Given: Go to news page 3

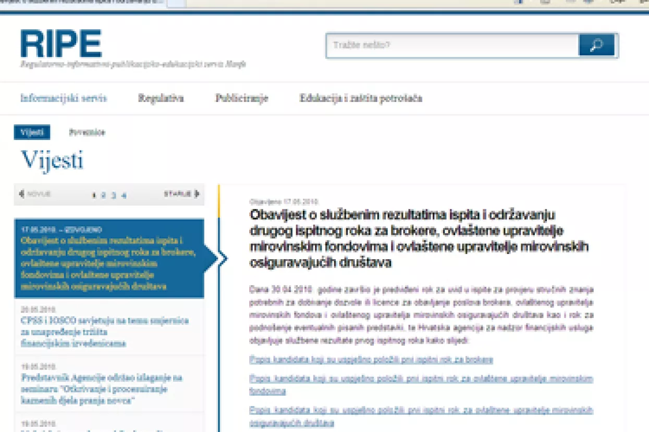Looking at the screenshot, I should point(113,195).
